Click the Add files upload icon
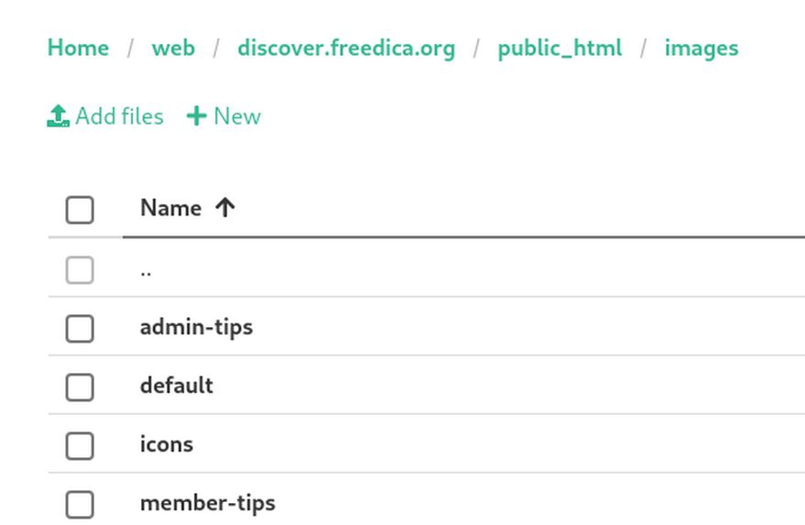The image size is (805, 525). click(x=59, y=116)
